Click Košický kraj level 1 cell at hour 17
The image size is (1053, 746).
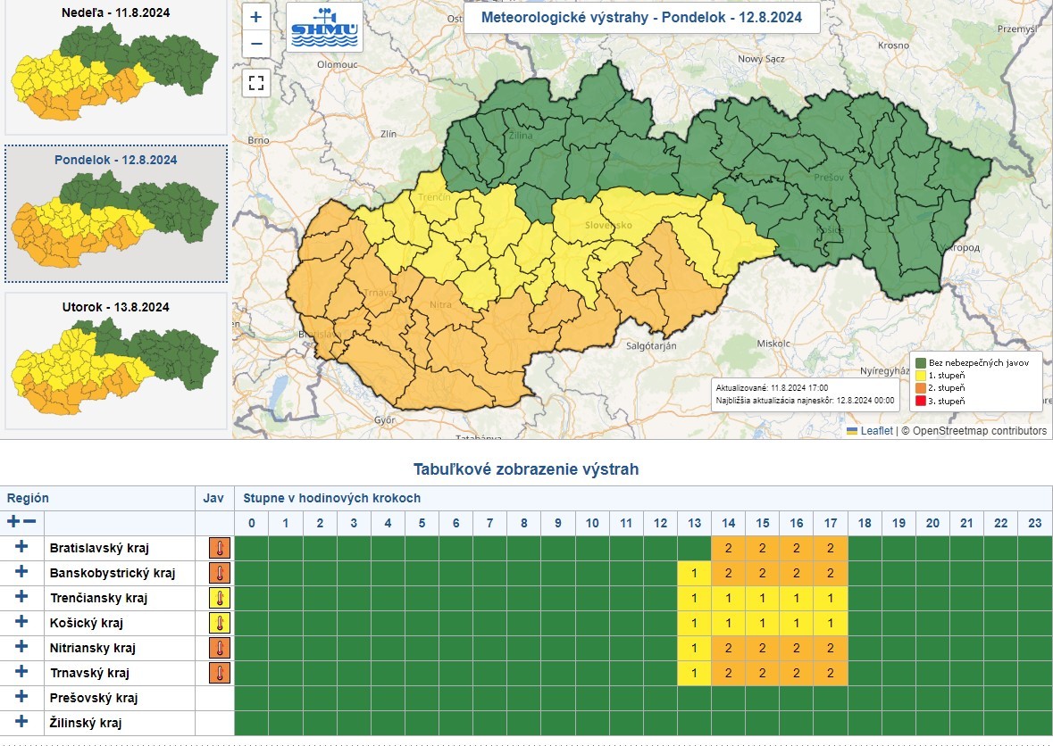[x=830, y=623]
